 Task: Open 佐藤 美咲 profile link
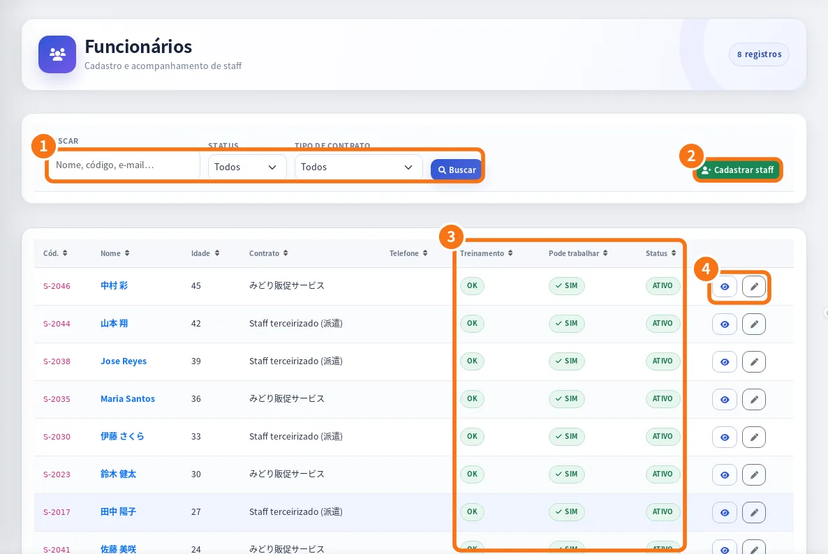pyautogui.click(x=118, y=548)
